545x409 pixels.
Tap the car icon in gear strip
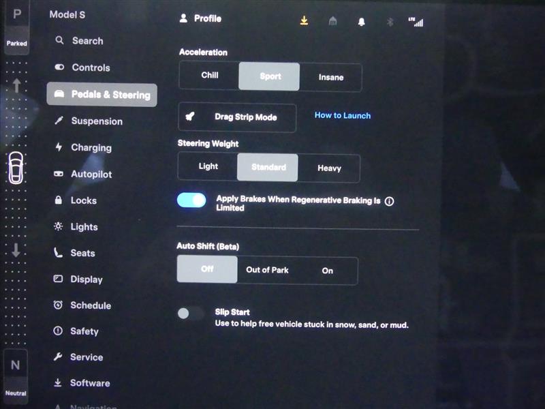coord(16,168)
